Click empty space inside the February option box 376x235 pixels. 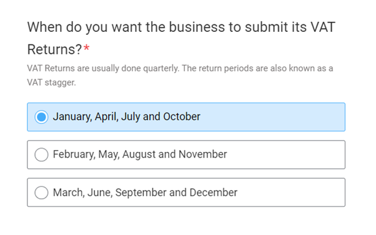point(285,154)
